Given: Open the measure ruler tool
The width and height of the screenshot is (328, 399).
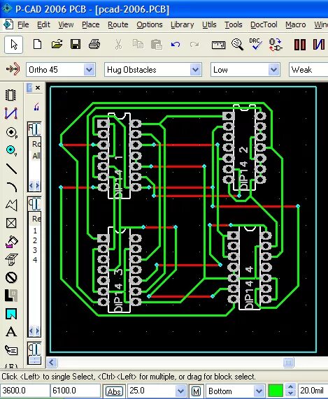Looking at the screenshot, I should point(218,45).
